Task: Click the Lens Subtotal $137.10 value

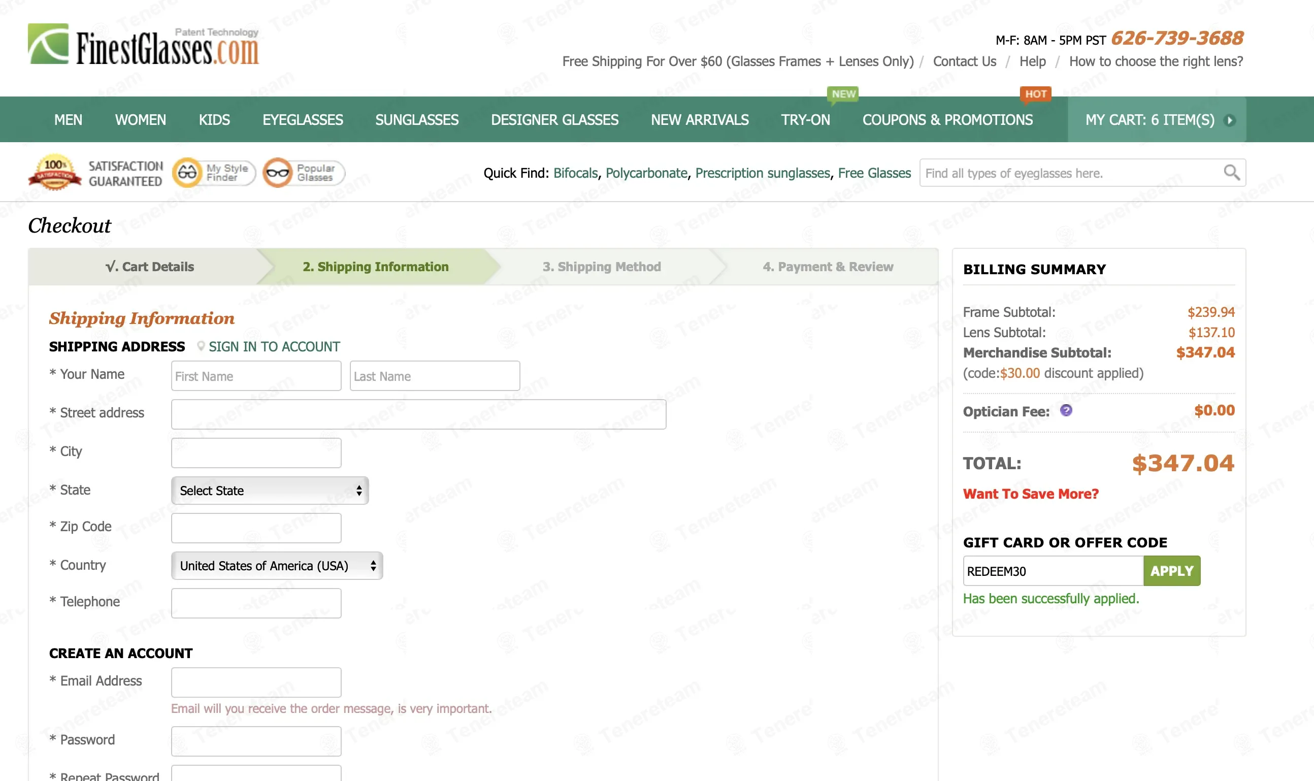Action: [x=1211, y=333]
